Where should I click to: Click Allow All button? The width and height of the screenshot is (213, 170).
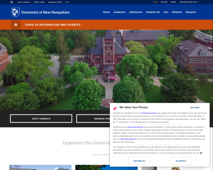(x=181, y=161)
